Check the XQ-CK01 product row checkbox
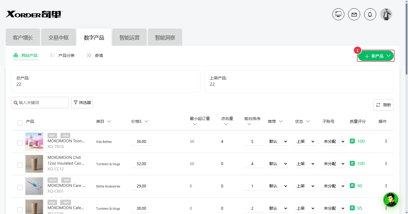The image size is (408, 214). tap(20, 187)
